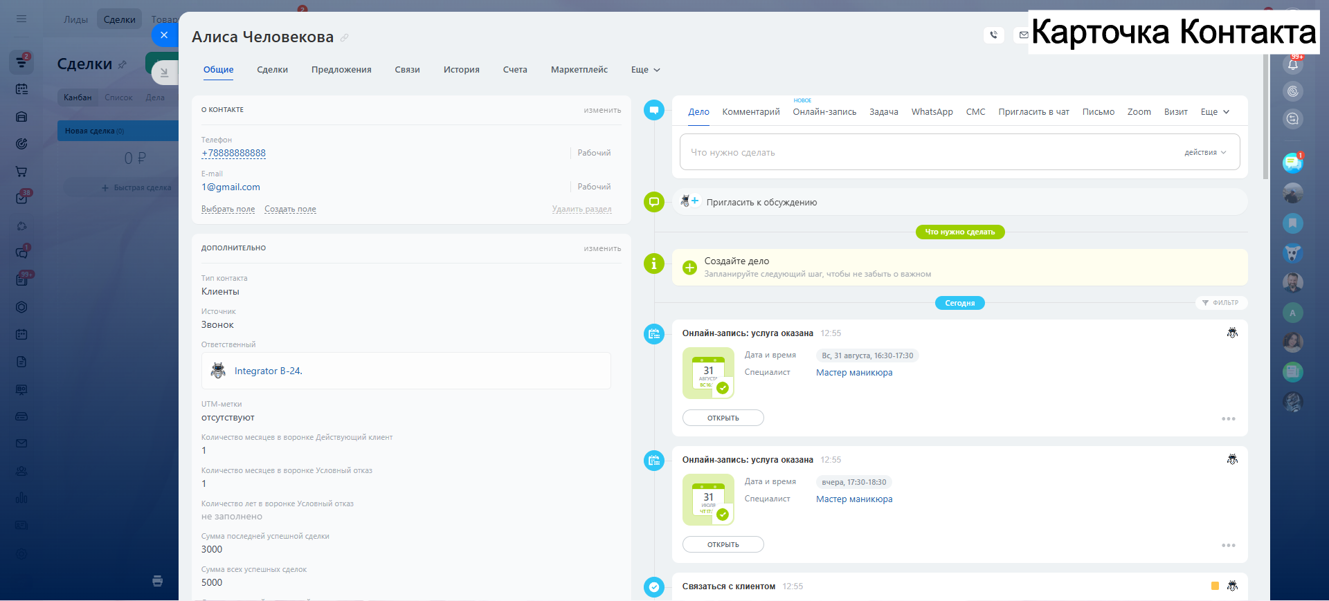Screen dimensions: 1329x601
Task: Close the contact card with blue X
Action: tap(164, 35)
